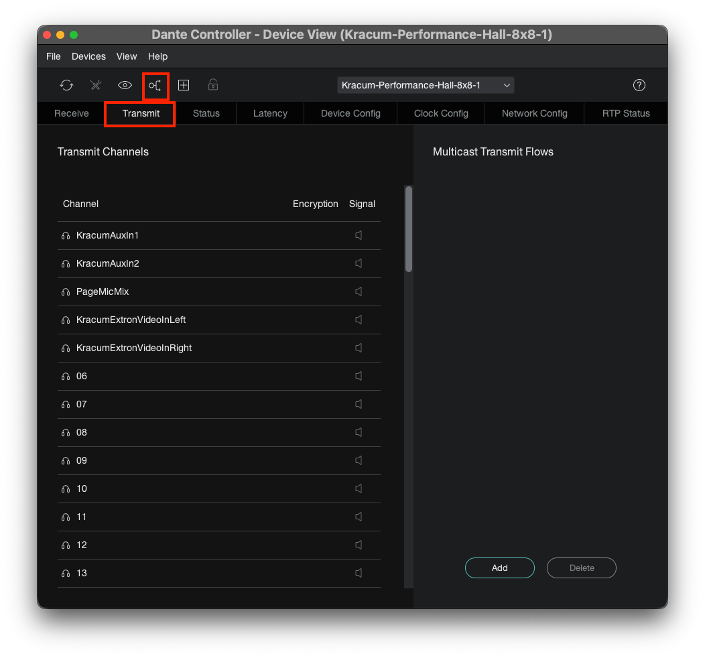The image size is (705, 658).
Task: Select the KracumAuxIn1 channel name
Action: coord(107,235)
